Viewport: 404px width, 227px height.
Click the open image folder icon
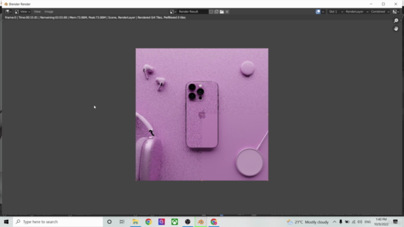tap(222, 11)
